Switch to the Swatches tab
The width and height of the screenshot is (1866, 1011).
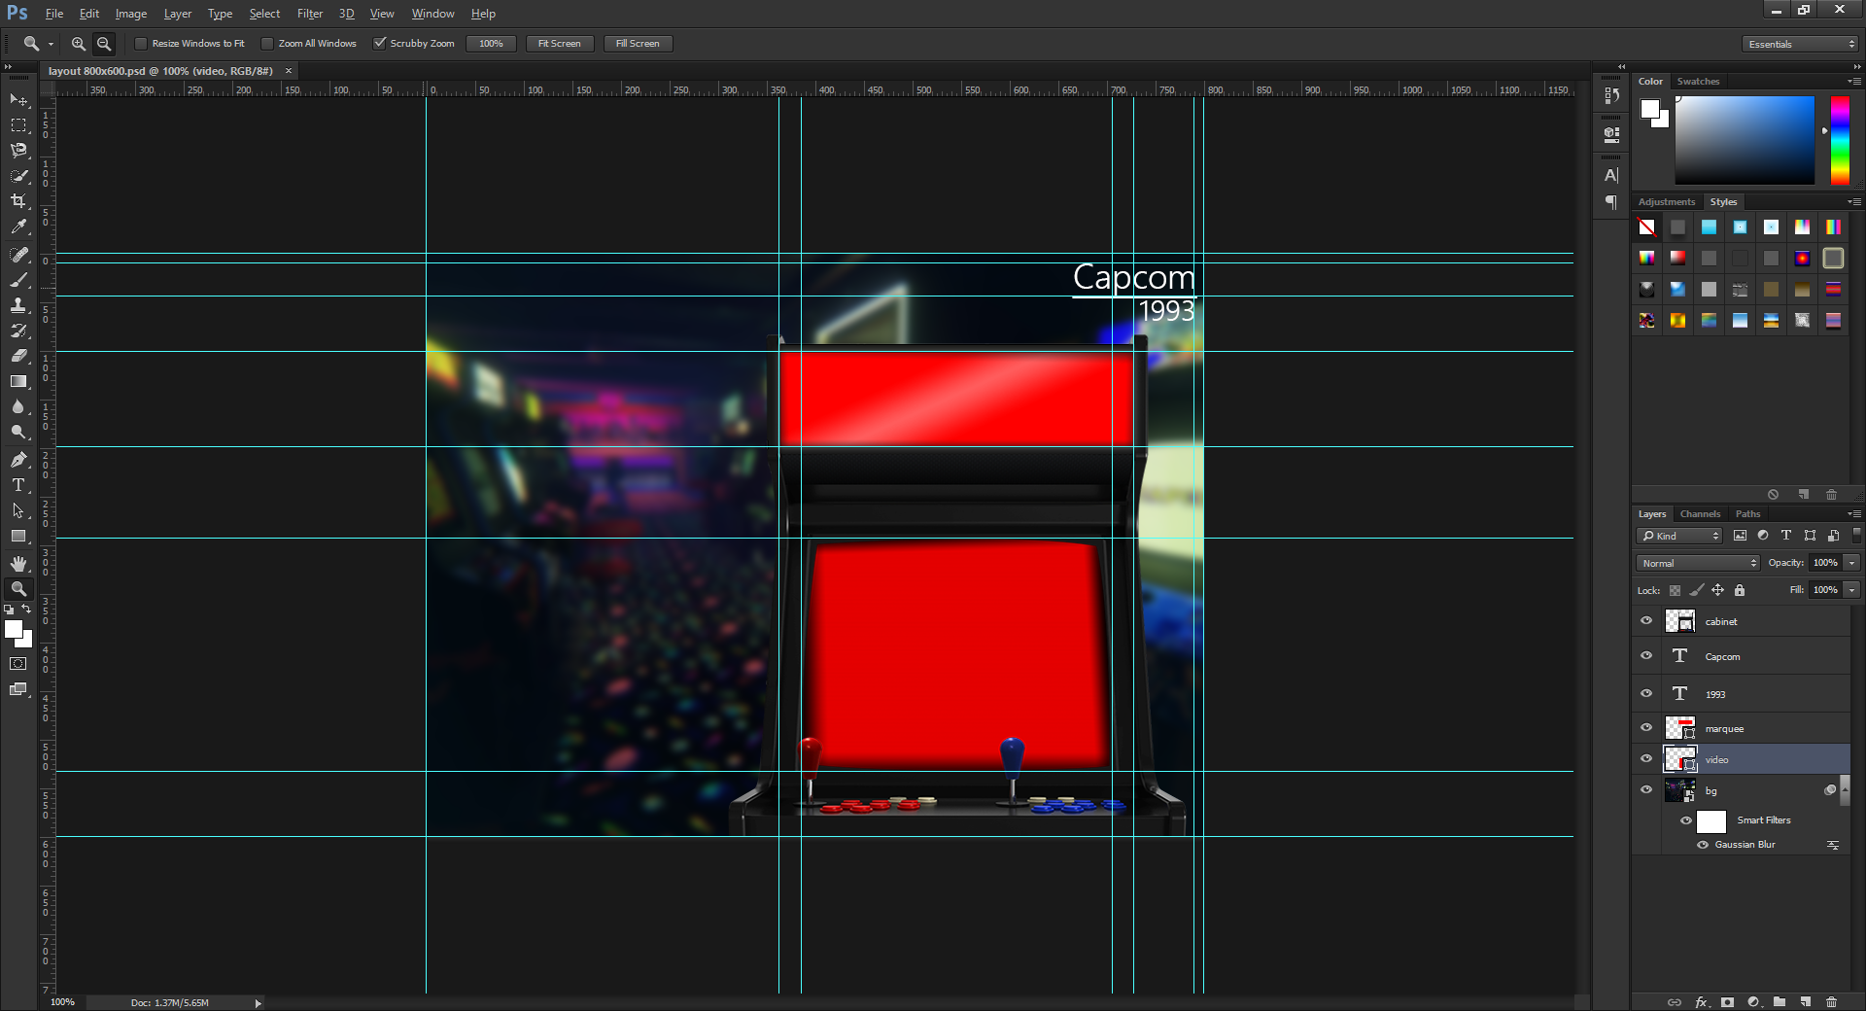[1698, 82]
